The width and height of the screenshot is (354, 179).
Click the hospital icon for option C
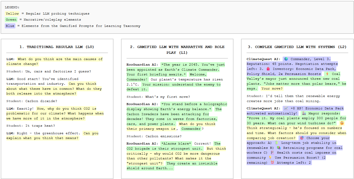pos(272,153)
